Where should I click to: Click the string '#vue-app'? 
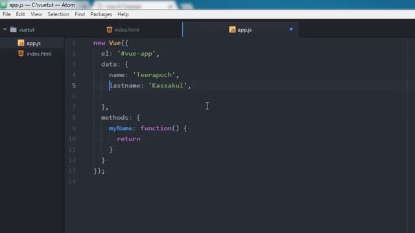point(137,54)
